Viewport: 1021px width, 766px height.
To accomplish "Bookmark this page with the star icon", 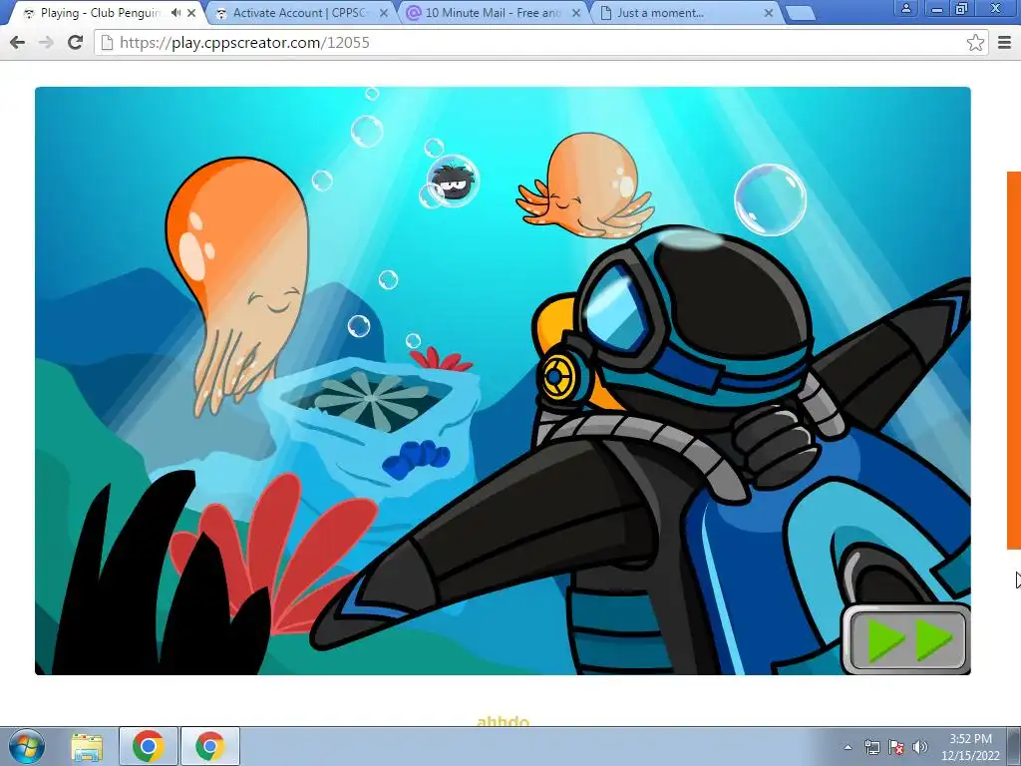I will 975,42.
